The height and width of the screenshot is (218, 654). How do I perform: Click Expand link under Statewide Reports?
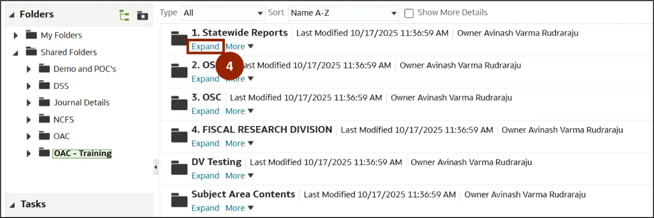[x=205, y=47]
